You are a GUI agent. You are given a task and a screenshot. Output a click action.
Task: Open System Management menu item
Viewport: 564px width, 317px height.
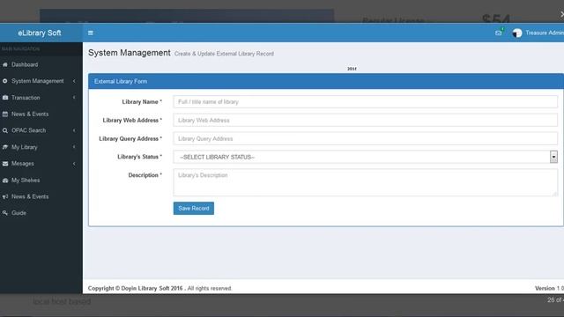37,81
